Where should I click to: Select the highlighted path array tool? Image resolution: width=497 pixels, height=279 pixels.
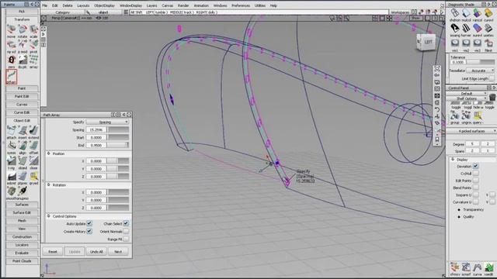(12, 76)
